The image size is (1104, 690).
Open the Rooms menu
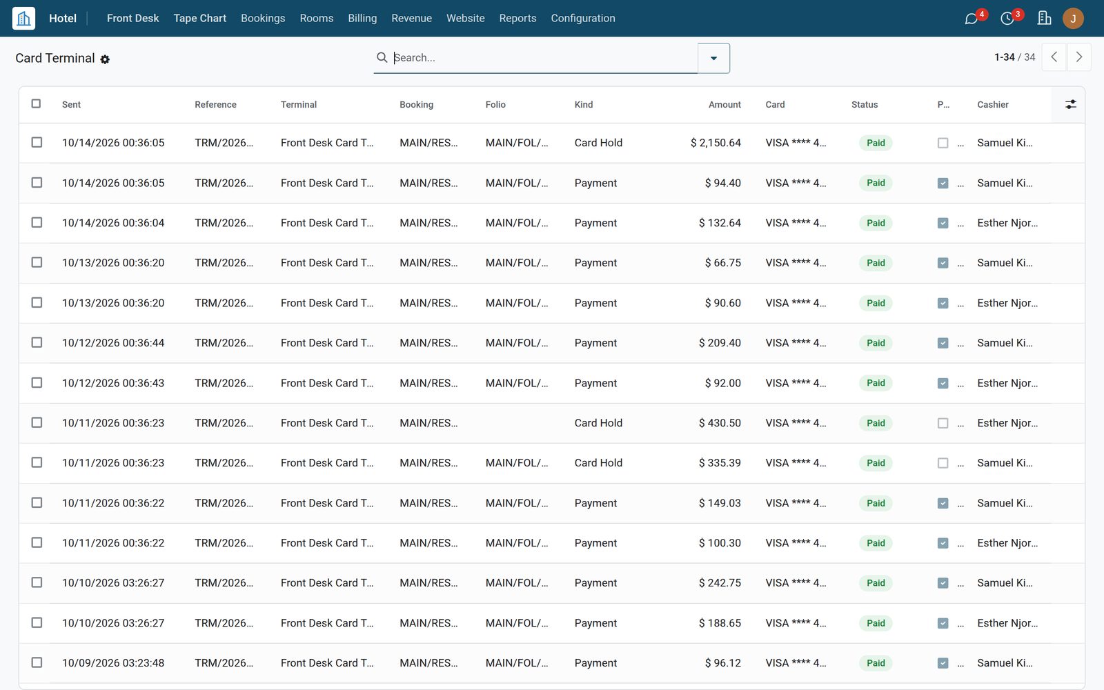tap(317, 18)
